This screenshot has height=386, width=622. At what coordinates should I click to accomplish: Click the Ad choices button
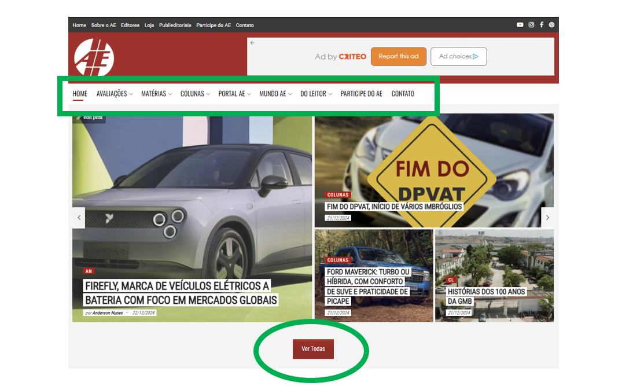[x=458, y=57]
